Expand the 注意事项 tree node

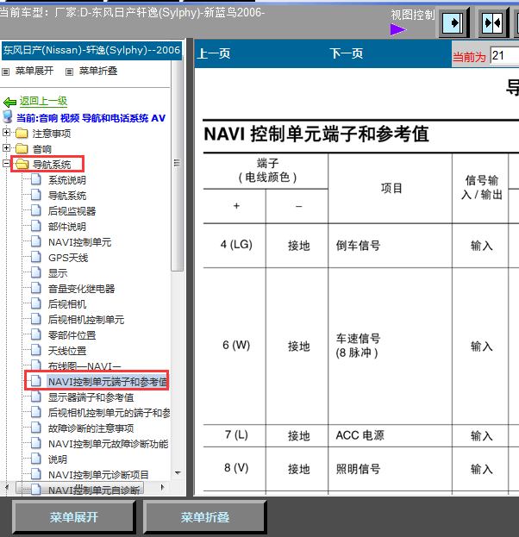[x=6, y=132]
